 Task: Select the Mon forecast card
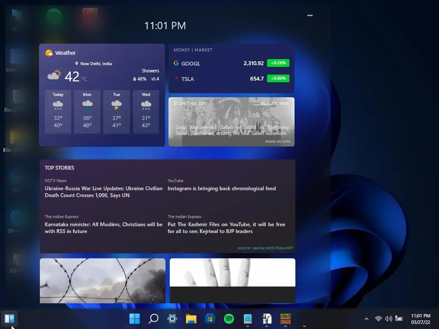87,111
